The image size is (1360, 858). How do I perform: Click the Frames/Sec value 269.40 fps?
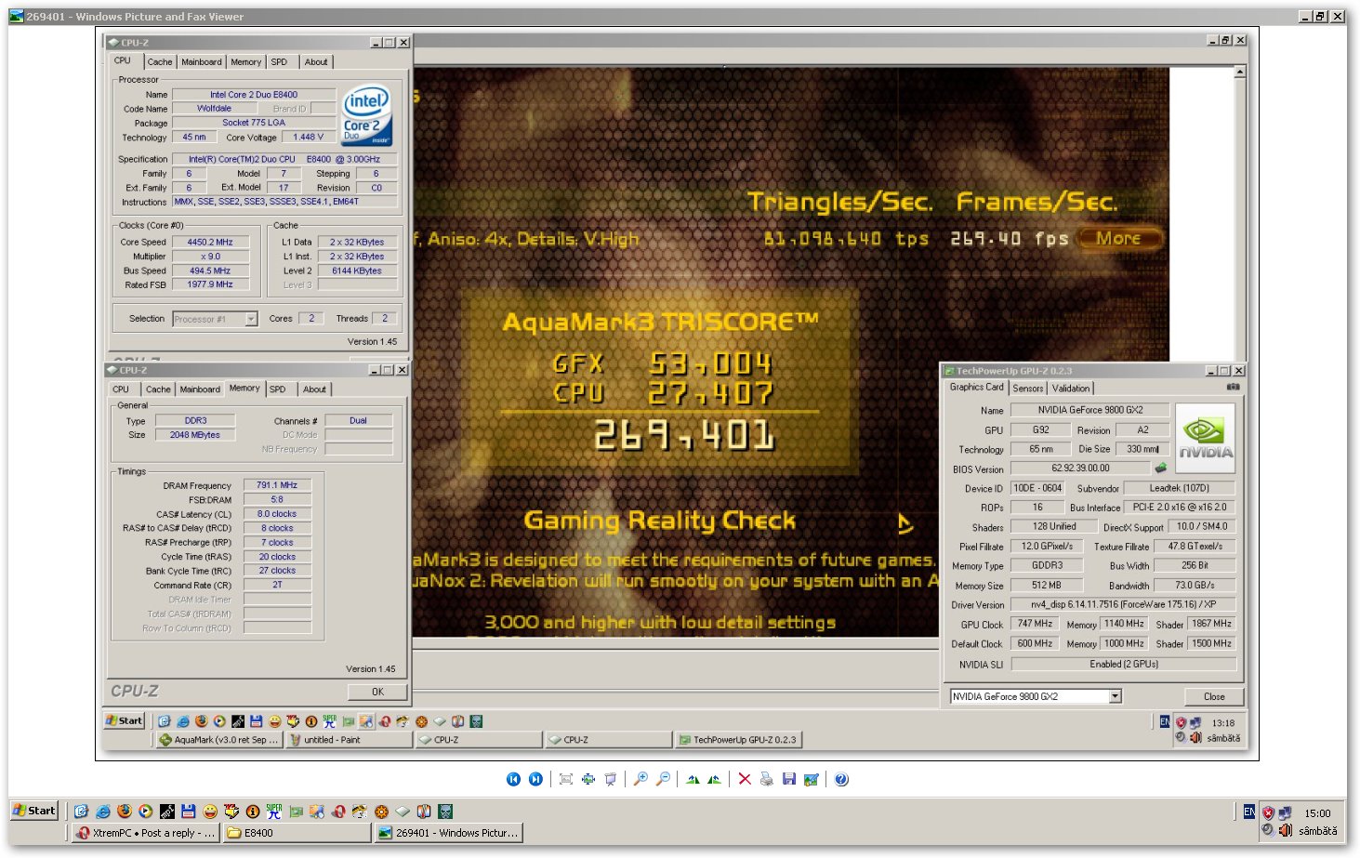pyautogui.click(x=1010, y=239)
